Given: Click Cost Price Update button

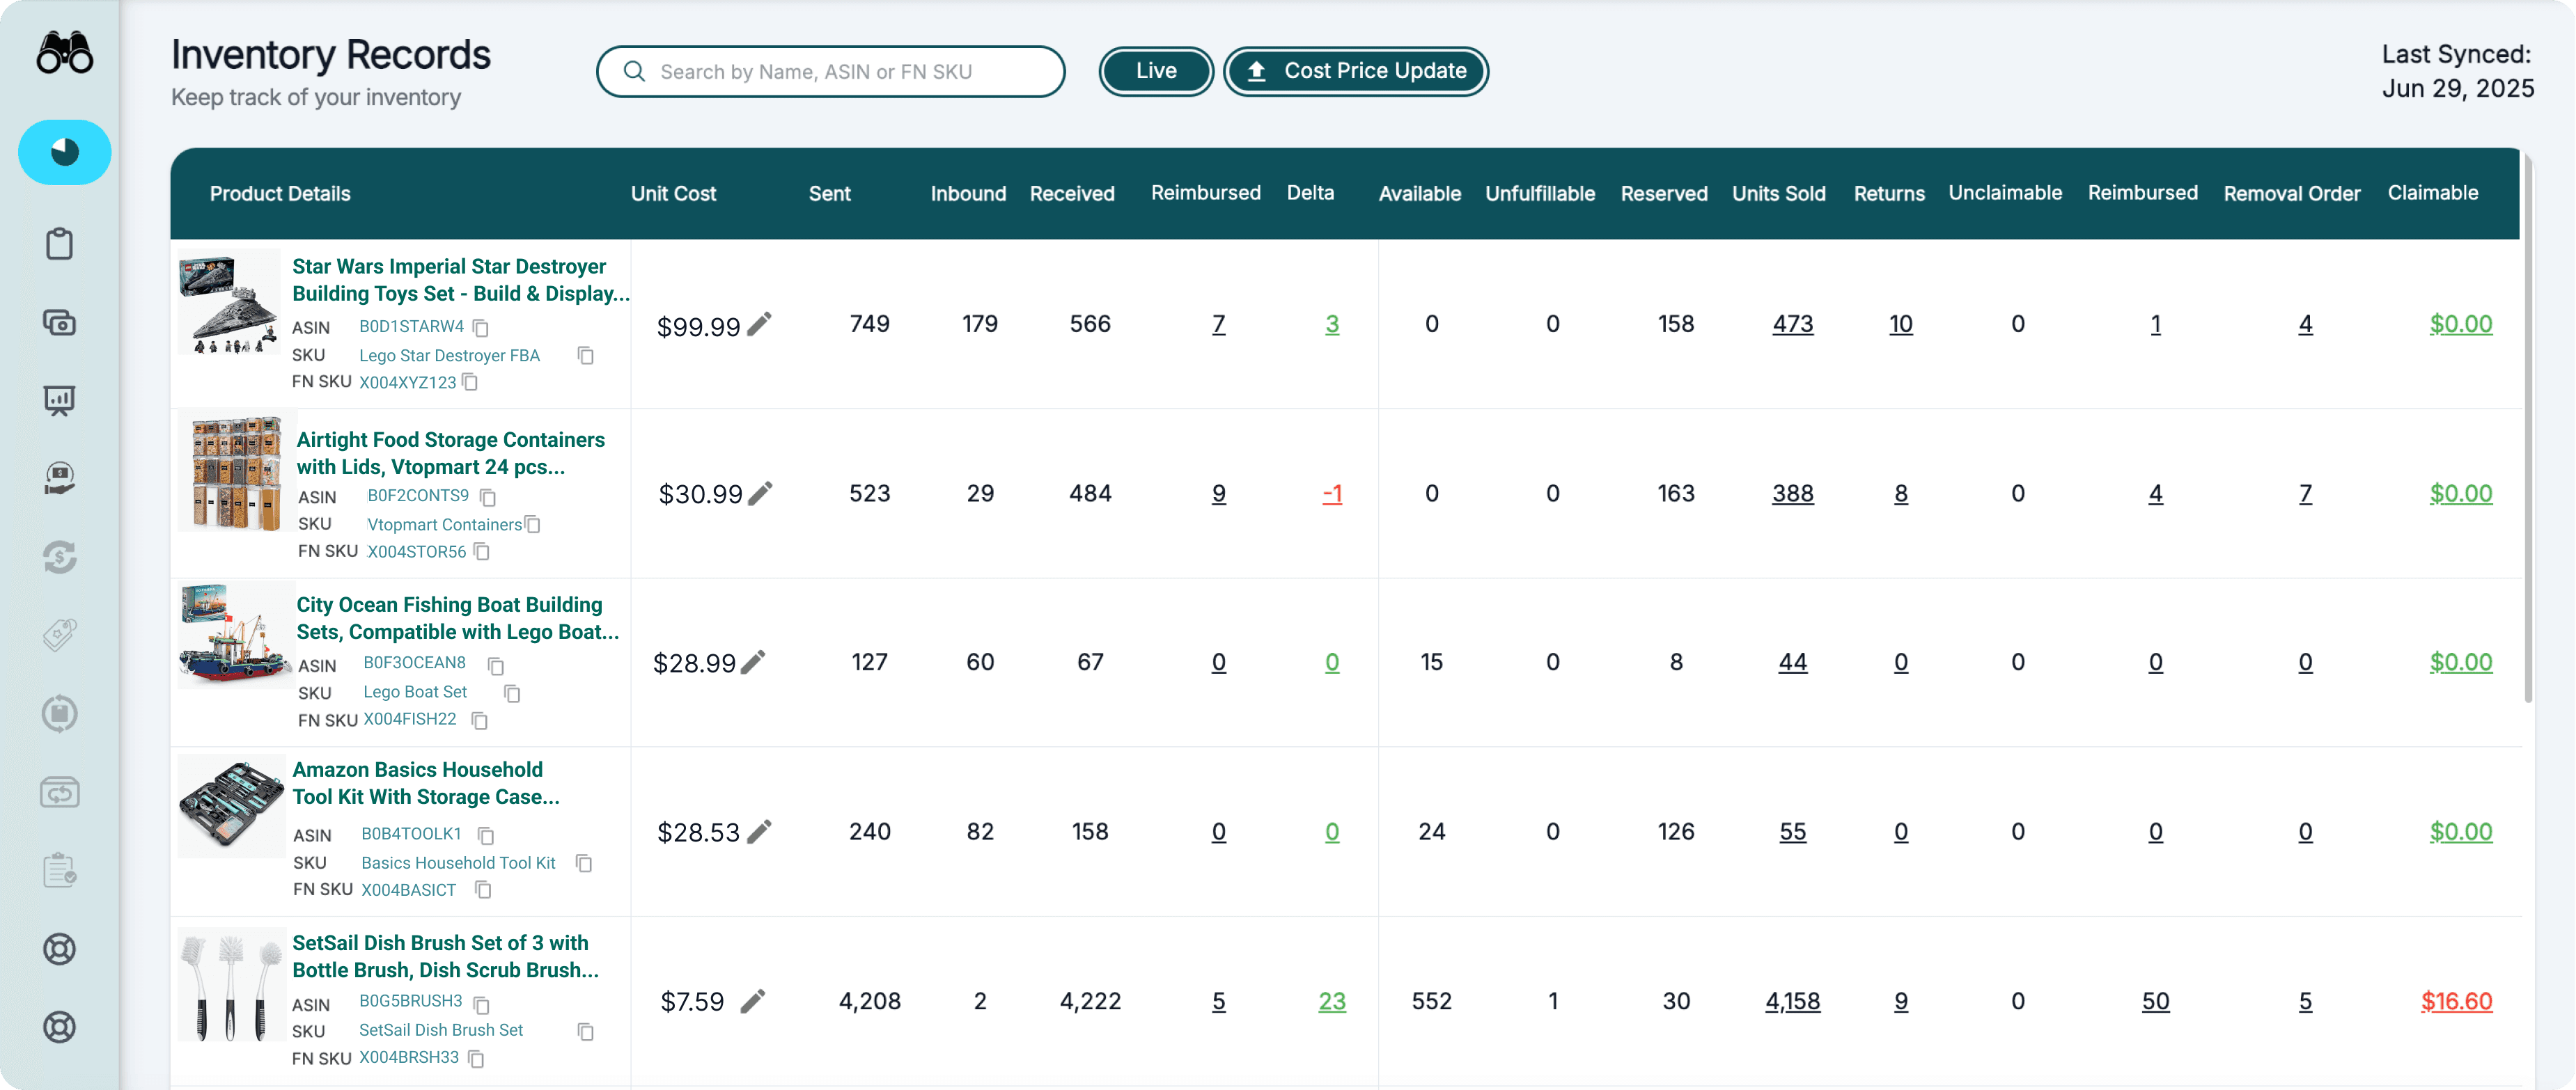Looking at the screenshot, I should click(1355, 71).
